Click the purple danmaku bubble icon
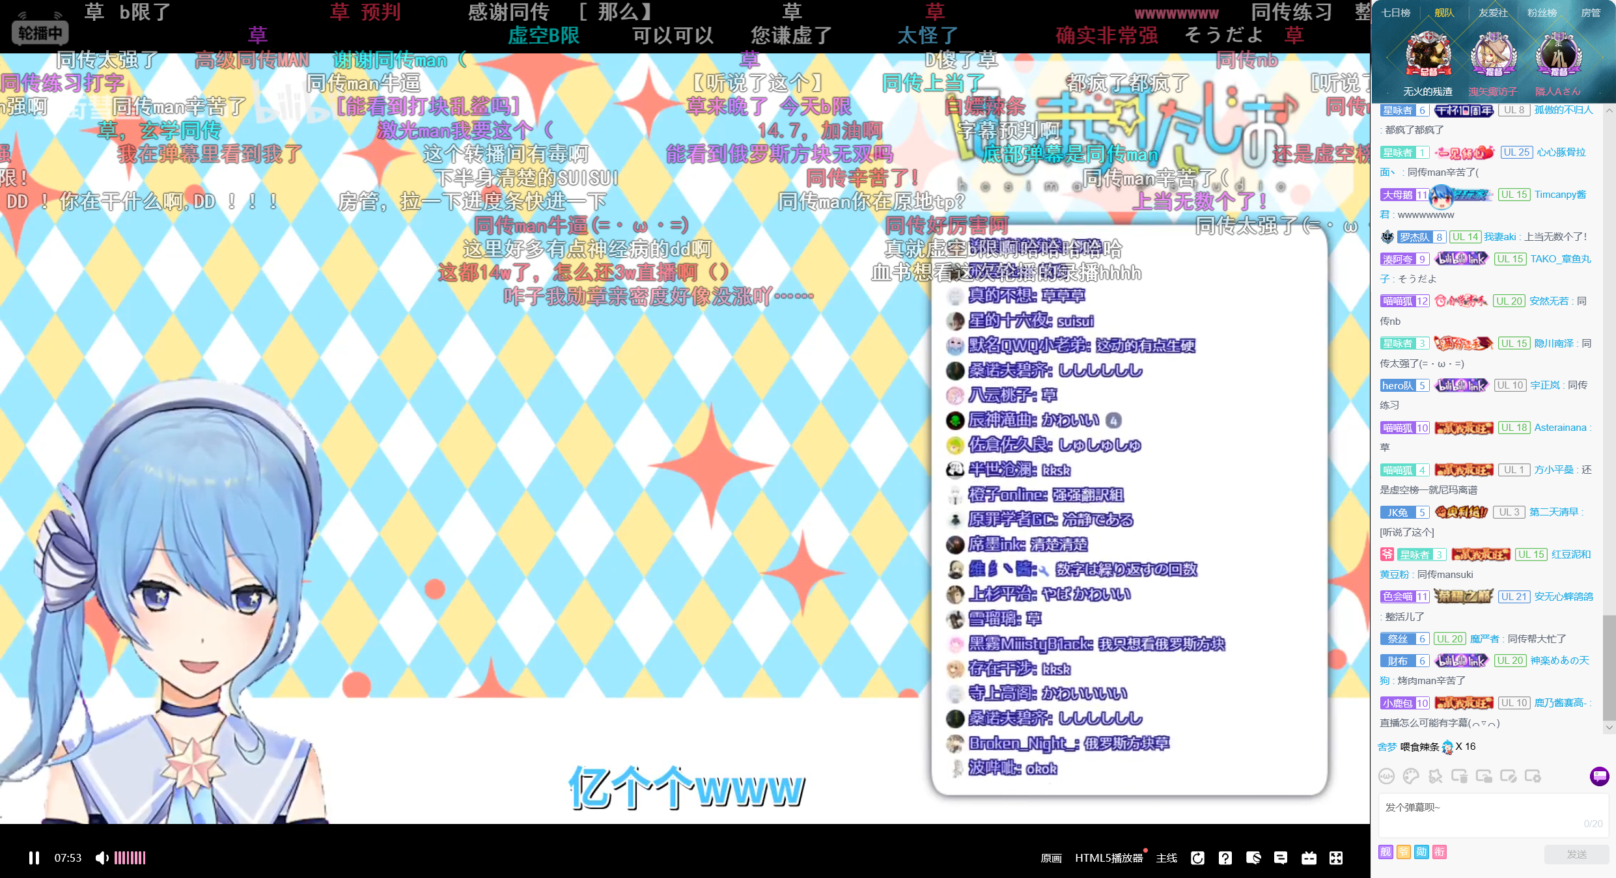Viewport: 1616px width, 878px height. click(1599, 776)
